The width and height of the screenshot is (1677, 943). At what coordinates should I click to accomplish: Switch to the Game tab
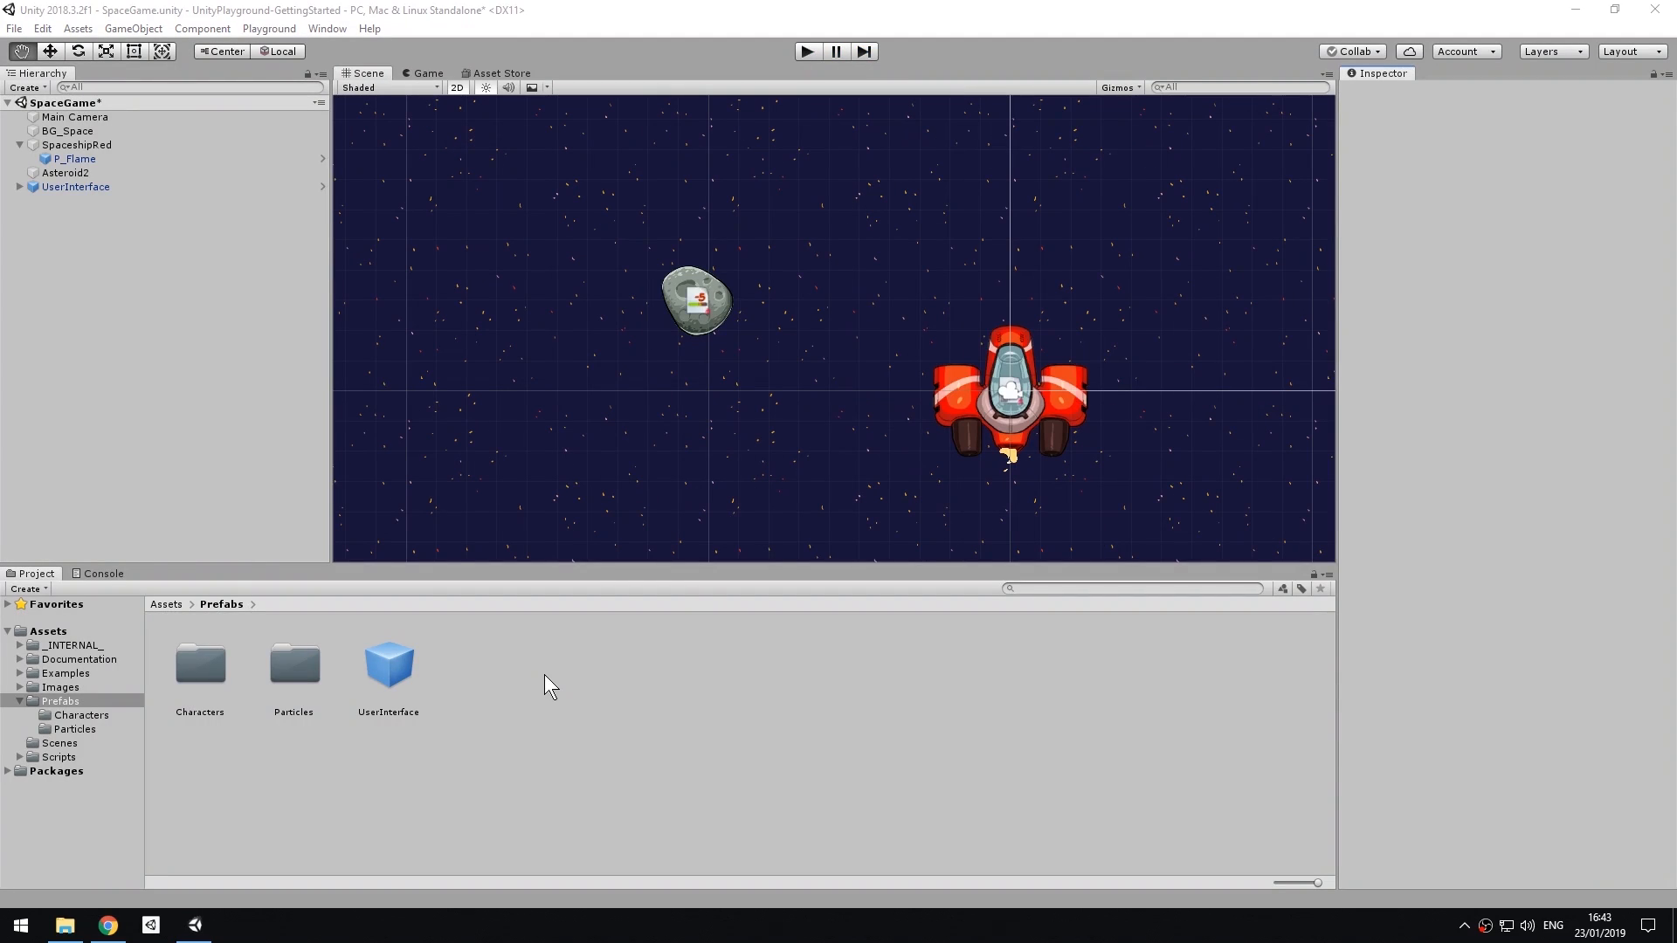click(x=423, y=73)
